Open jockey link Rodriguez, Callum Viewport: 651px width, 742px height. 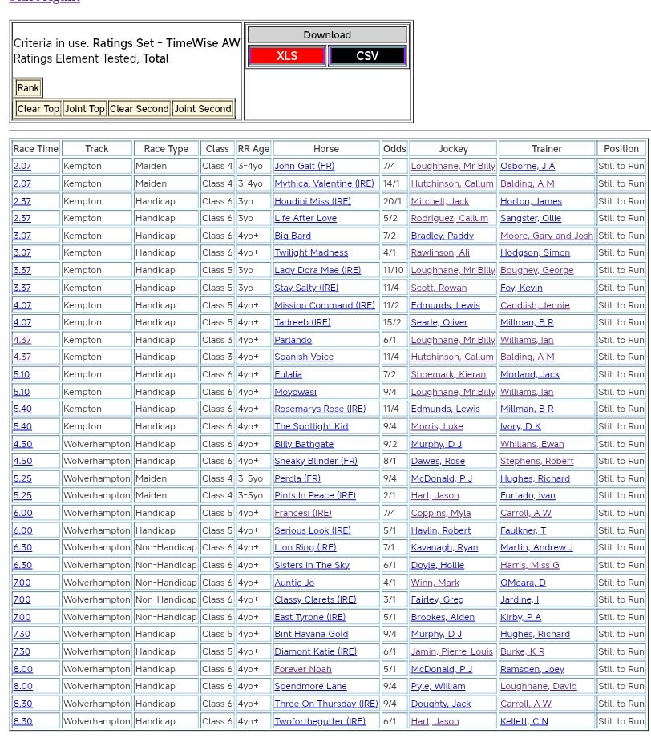pos(449,218)
